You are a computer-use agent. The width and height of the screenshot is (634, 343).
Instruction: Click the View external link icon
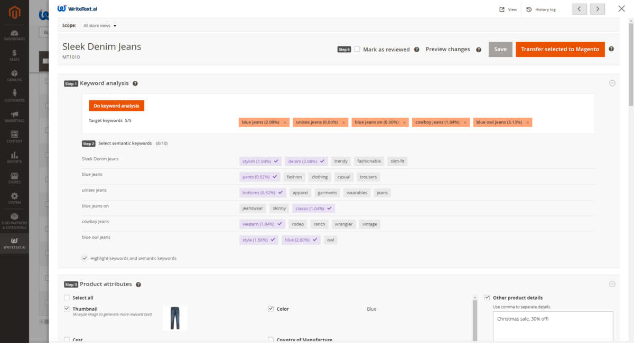point(502,9)
